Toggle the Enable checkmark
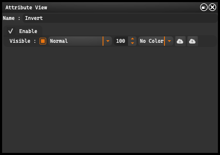220x155 pixels. [11, 31]
